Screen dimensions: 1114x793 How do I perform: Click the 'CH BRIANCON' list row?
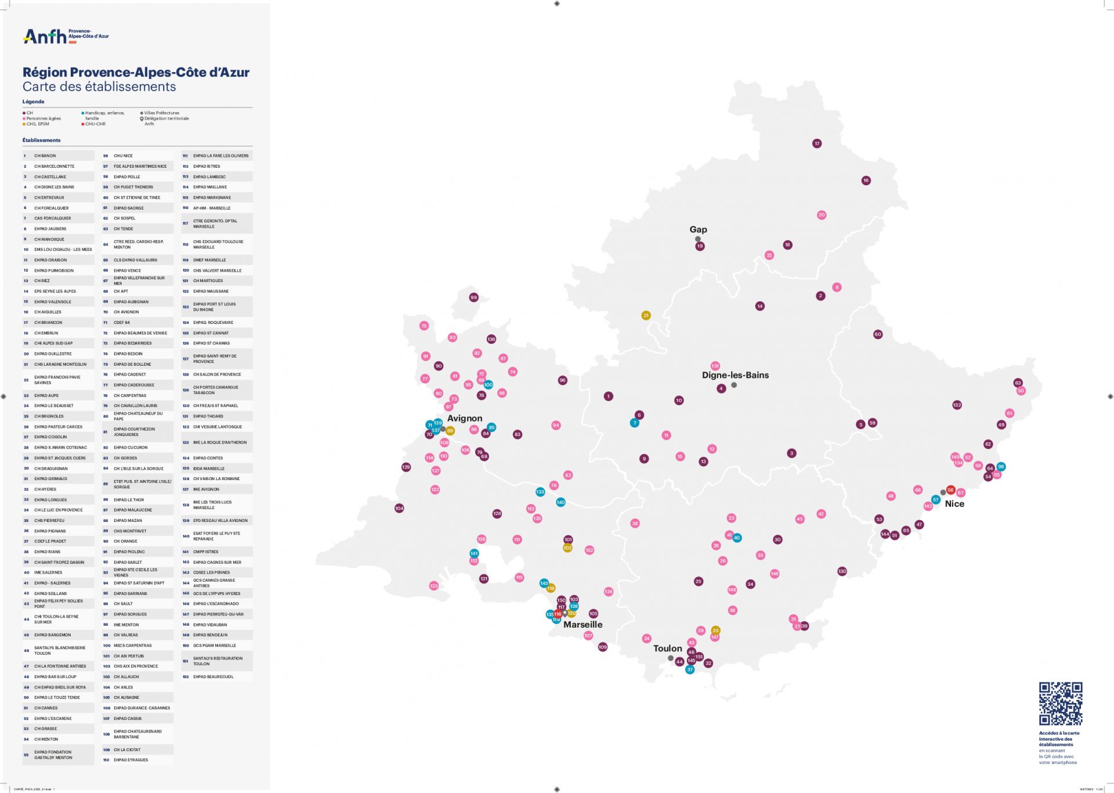(x=58, y=322)
